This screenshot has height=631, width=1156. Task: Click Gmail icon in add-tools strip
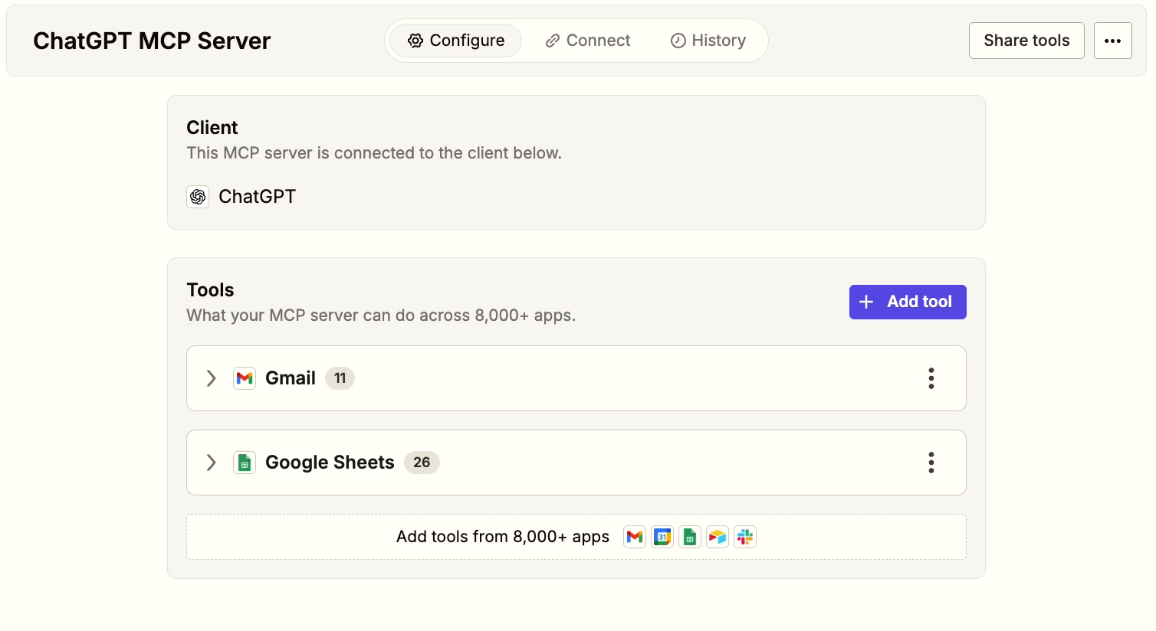click(635, 537)
